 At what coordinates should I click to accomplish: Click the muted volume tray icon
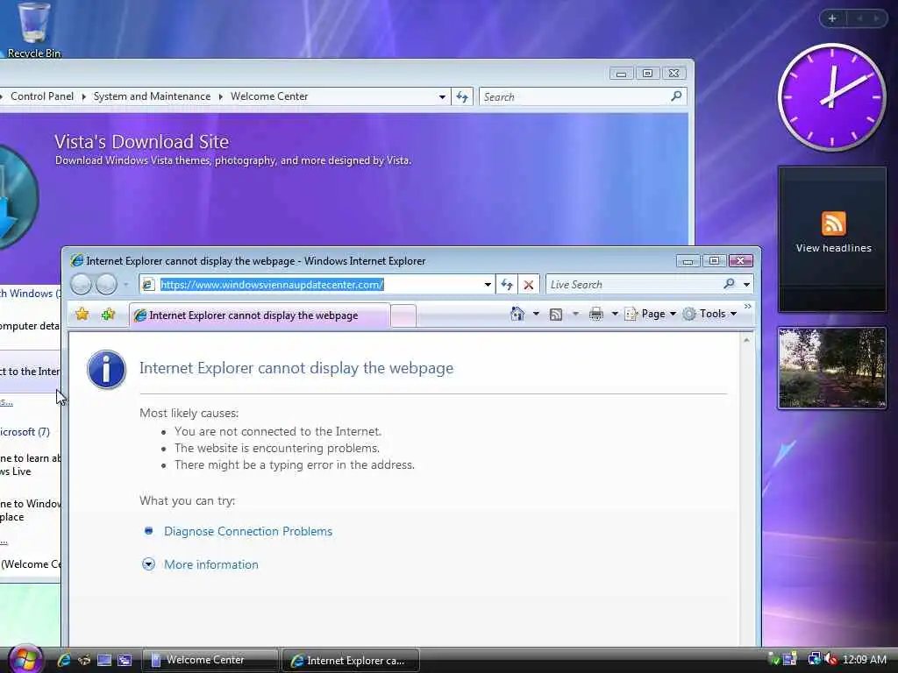pos(830,659)
